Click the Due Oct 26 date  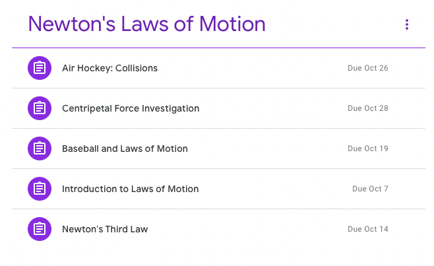point(368,68)
